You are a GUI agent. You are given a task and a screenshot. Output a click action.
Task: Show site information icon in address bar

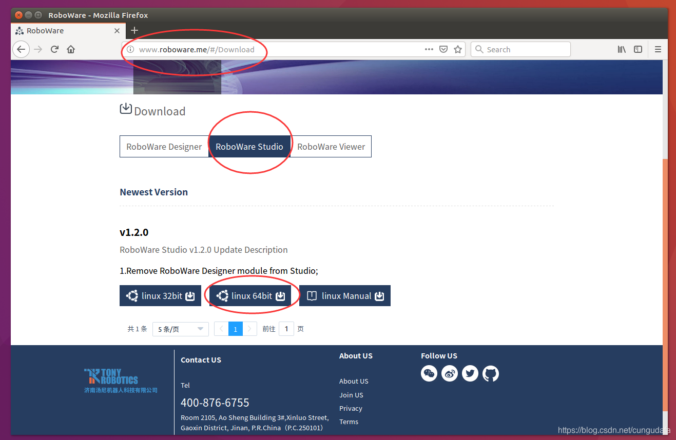coord(130,49)
